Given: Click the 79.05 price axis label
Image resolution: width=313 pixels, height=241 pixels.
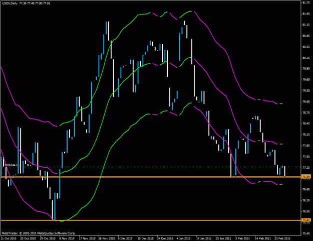Looking at the screenshot, I should click(x=306, y=102).
